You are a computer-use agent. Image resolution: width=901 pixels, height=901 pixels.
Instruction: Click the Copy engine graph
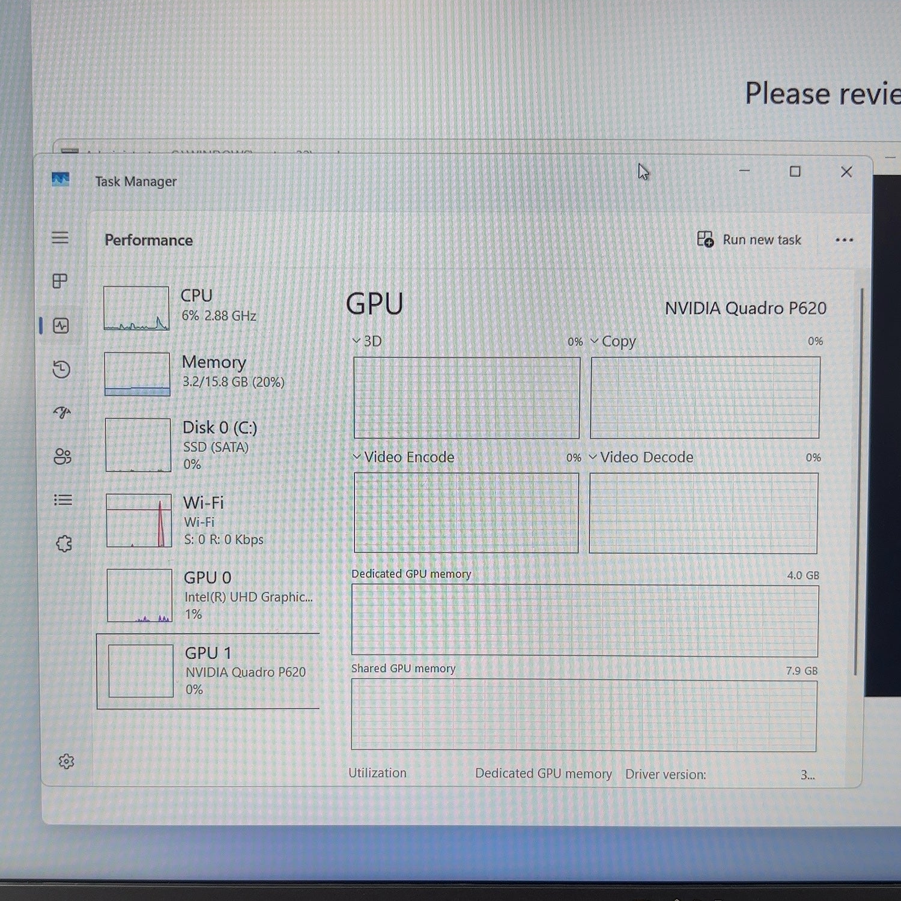click(705, 398)
